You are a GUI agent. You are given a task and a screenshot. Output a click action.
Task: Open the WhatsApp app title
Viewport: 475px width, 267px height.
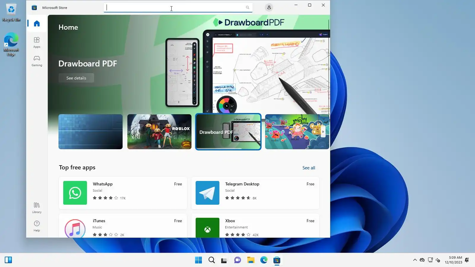click(x=103, y=184)
